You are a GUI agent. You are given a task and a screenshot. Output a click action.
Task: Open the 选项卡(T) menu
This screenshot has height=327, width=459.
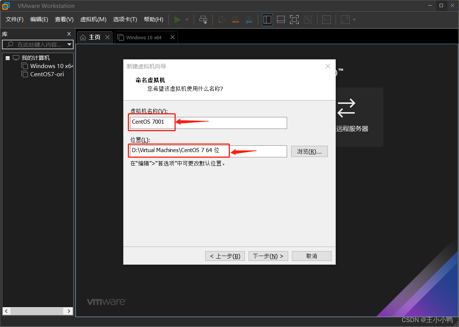(125, 19)
